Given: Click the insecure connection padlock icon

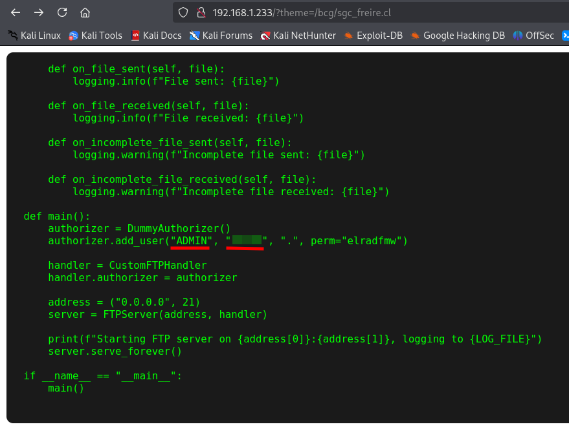Looking at the screenshot, I should [201, 12].
